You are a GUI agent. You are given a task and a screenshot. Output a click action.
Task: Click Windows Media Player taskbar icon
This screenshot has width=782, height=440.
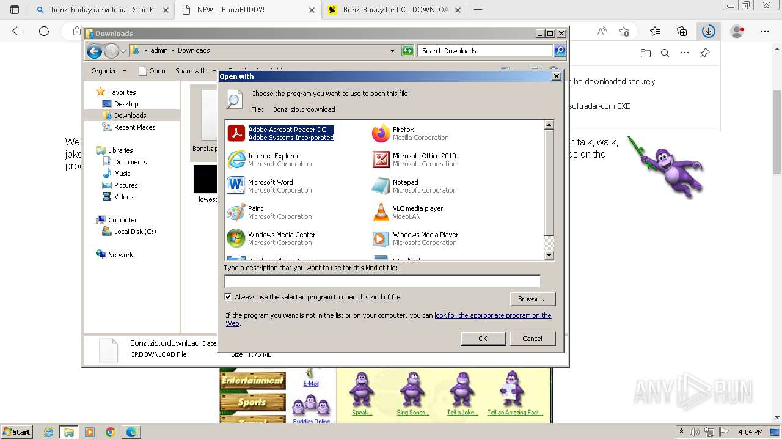point(90,432)
